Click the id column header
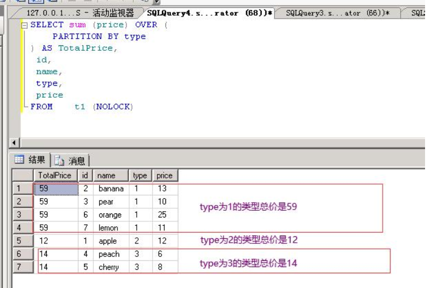The height and width of the screenshot is (288, 429). tap(85, 175)
